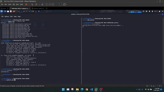This screenshot has height=92, width=164.
Task: Open terminal File menu
Action: coord(2,16)
